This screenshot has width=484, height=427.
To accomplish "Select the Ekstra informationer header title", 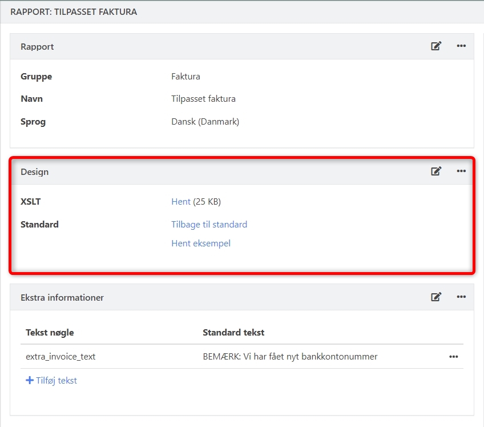I will tap(62, 297).
